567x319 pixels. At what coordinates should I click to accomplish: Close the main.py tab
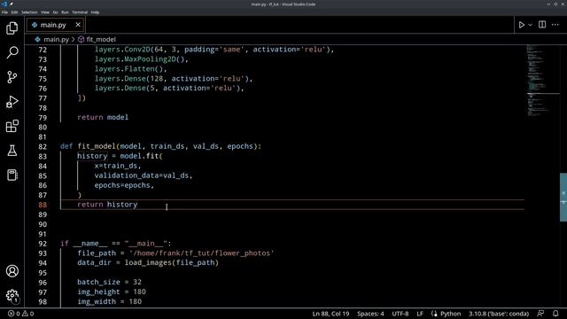click(x=78, y=25)
